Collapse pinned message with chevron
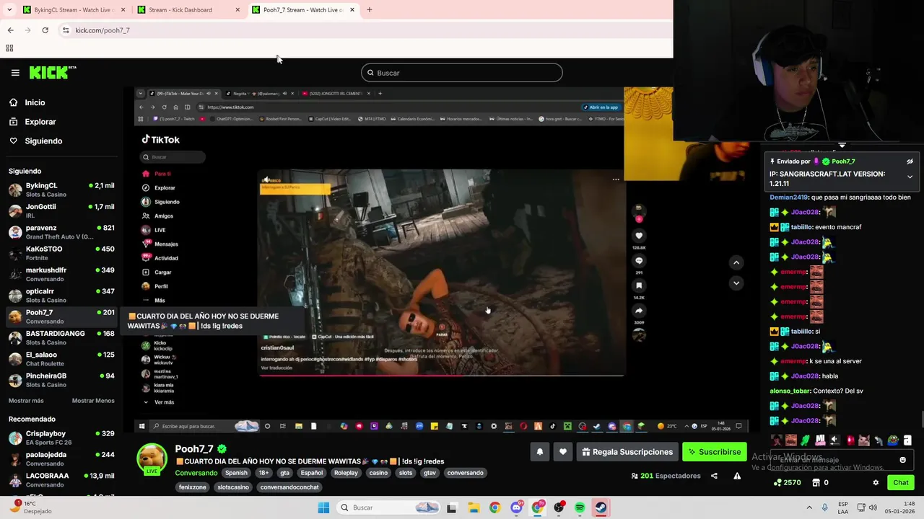This screenshot has width=924, height=519. [910, 177]
